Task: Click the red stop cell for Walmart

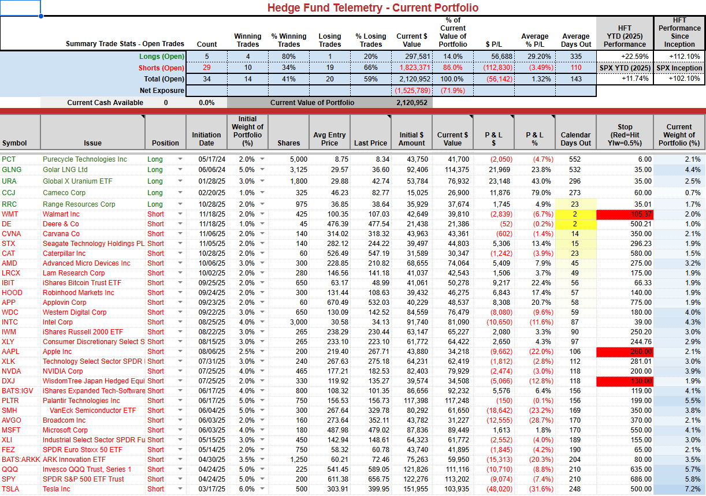Action: (625, 214)
